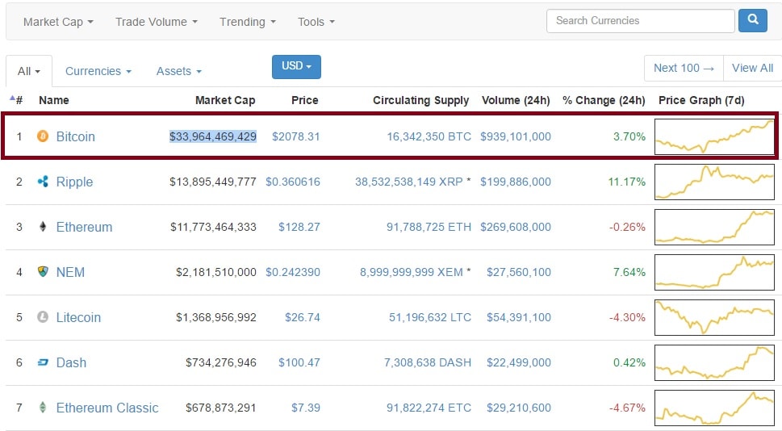Click the Ethereum Classic logo icon
Viewport: 782px width, 431px height.
pyautogui.click(x=43, y=408)
